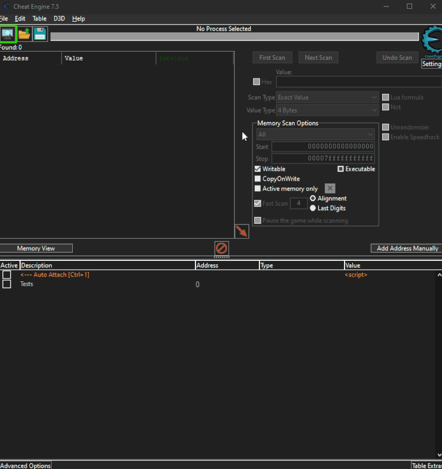Enable Active memory only checkbox
442x469 pixels.
click(x=258, y=188)
